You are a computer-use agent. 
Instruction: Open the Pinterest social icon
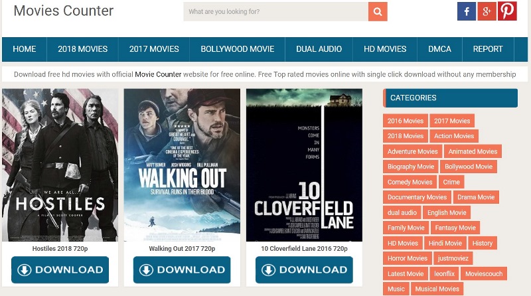click(x=507, y=11)
